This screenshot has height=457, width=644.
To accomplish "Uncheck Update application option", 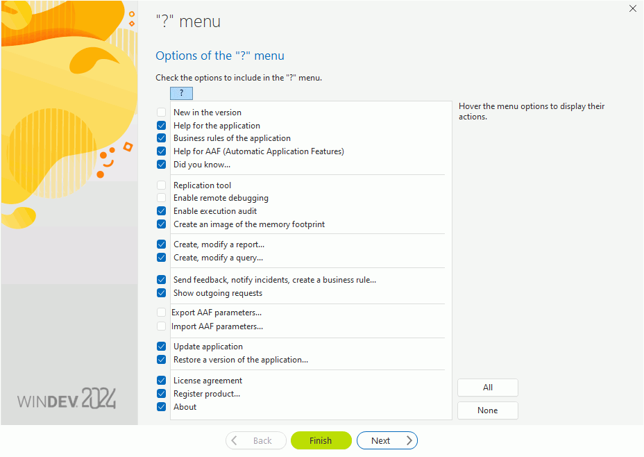I will click(x=162, y=347).
